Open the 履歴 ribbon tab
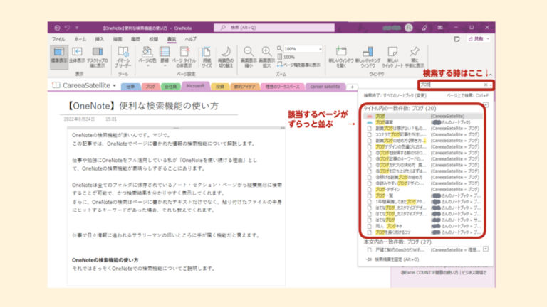The image size is (547, 307). pyautogui.click(x=135, y=39)
